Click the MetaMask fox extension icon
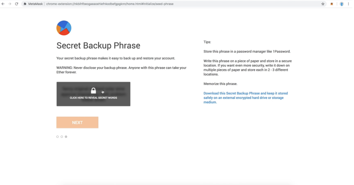This screenshot has height=185, width=354. (x=332, y=4)
